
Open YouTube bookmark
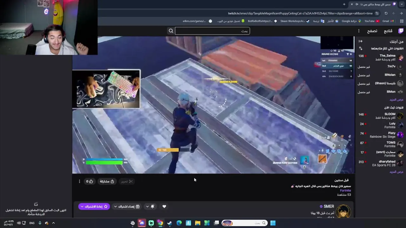(371, 21)
